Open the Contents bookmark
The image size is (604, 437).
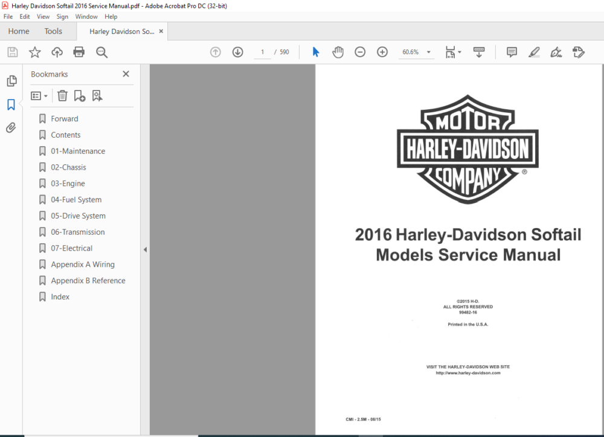coord(65,135)
